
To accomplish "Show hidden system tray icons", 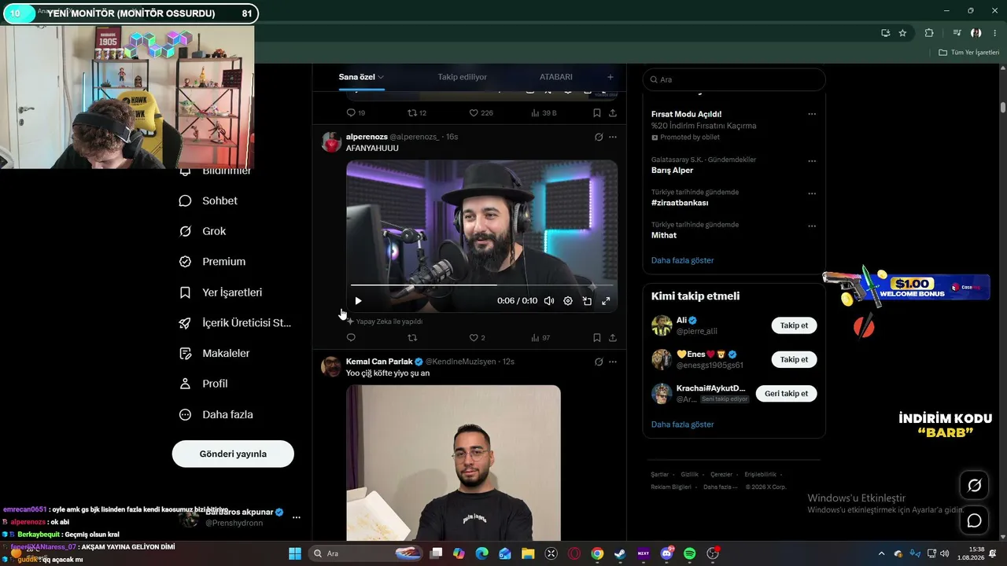I will pos(881,553).
